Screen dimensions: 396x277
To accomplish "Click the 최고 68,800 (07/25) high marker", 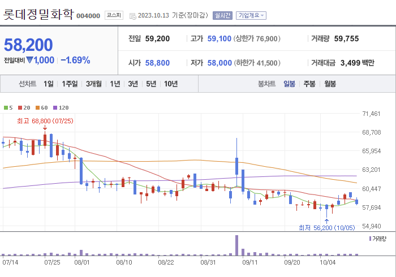I will [x=45, y=121].
